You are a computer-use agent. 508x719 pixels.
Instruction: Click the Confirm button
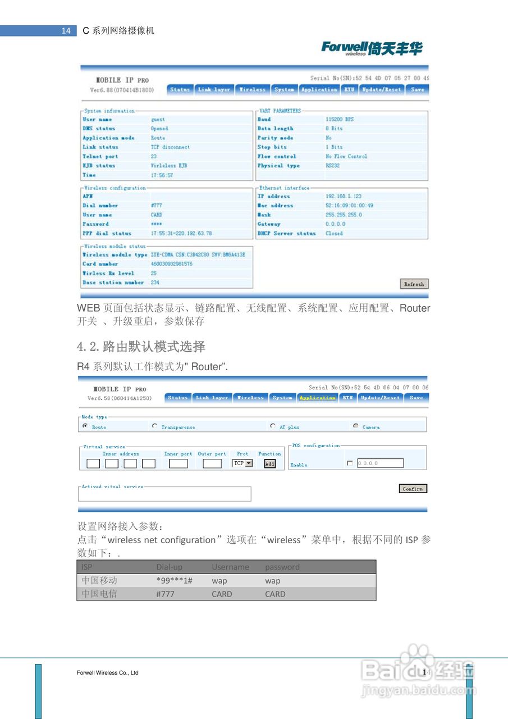(x=413, y=489)
